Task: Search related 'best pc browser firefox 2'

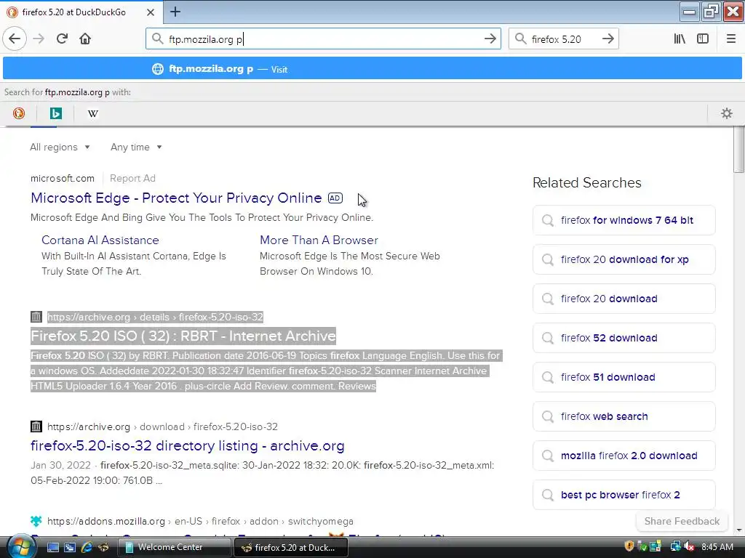Action: [x=624, y=495]
